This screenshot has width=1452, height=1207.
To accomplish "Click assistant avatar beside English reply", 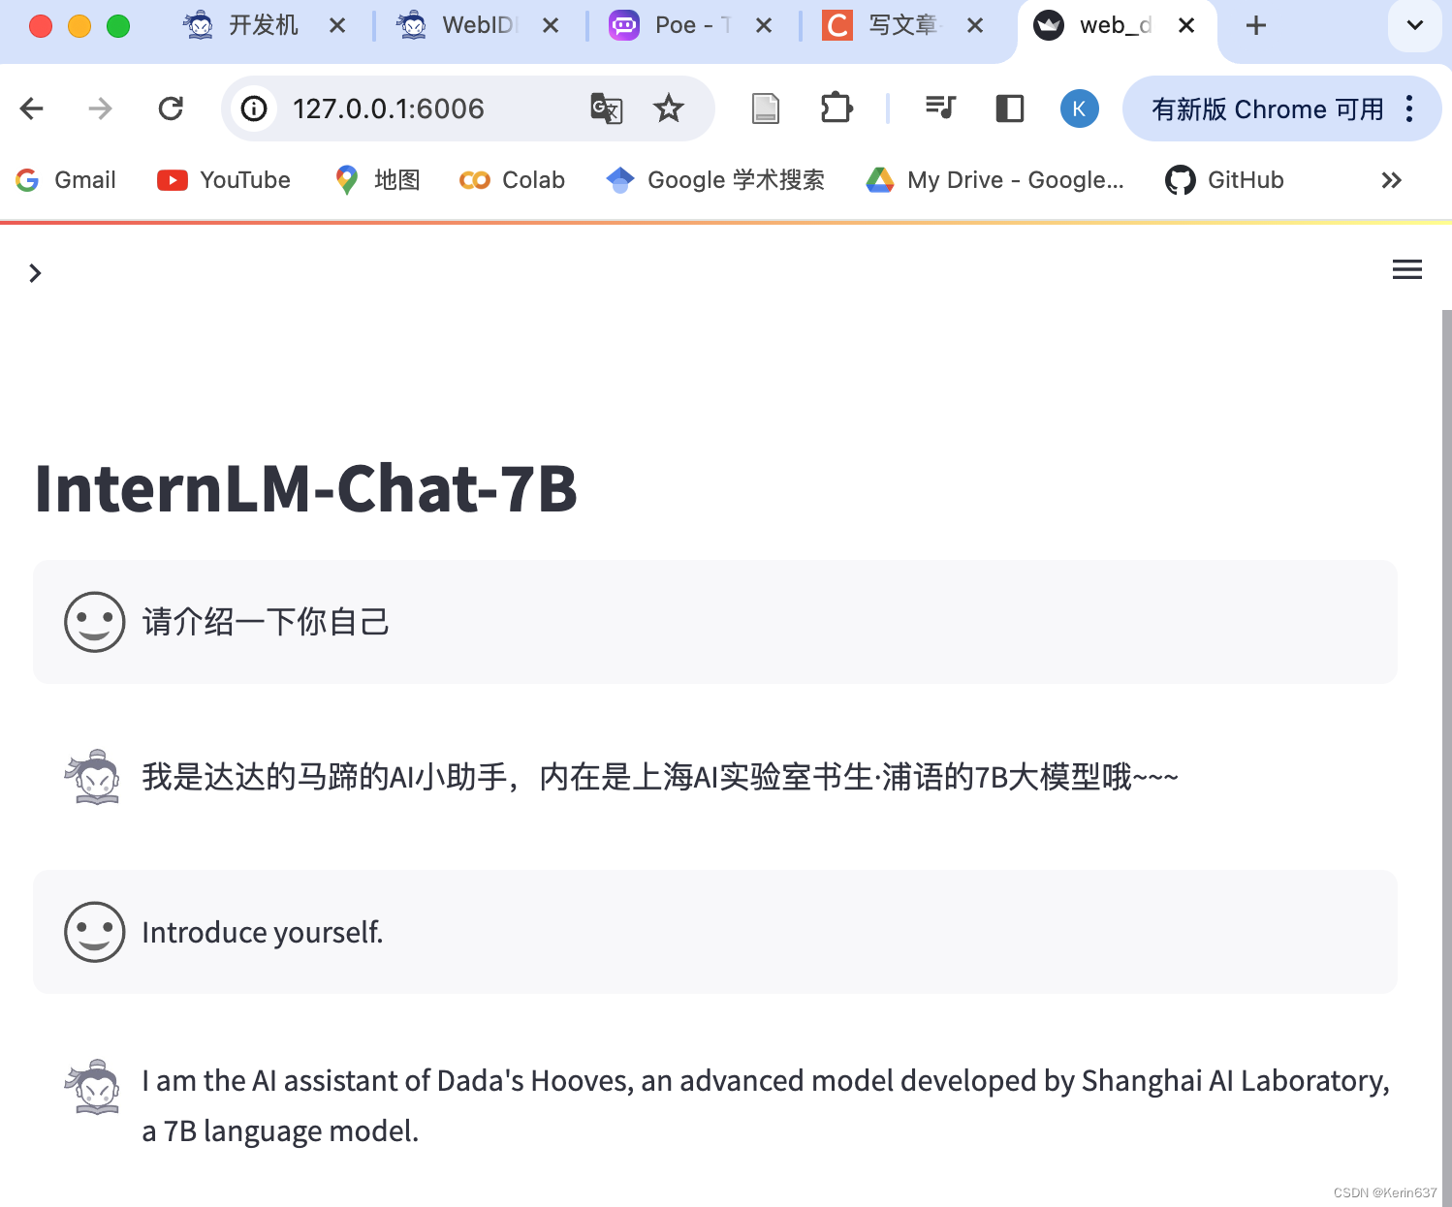I will point(93,1087).
